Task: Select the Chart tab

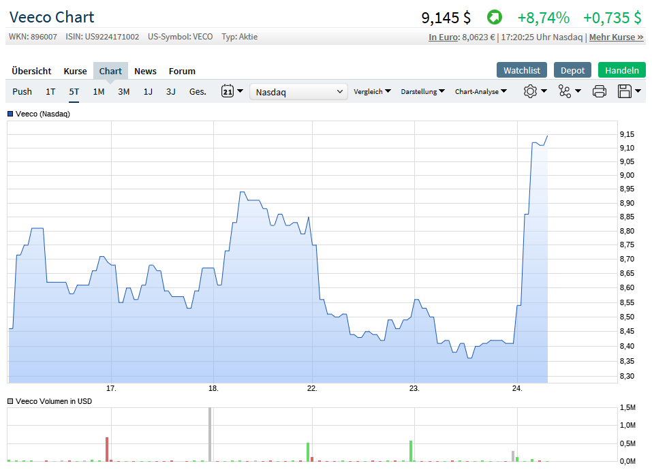Action: tap(110, 71)
